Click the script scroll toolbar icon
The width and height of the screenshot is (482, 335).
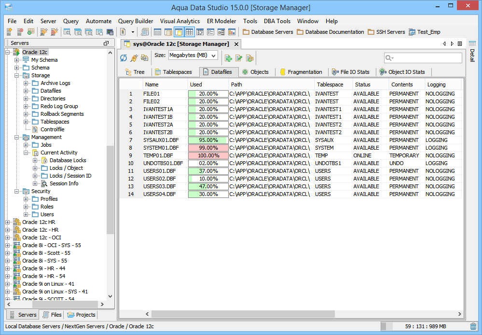[x=144, y=32]
